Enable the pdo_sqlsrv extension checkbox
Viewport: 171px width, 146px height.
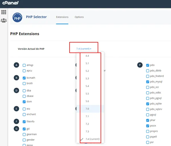148,109
